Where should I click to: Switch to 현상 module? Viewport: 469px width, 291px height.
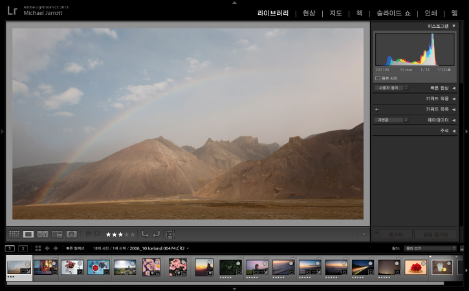click(x=309, y=13)
